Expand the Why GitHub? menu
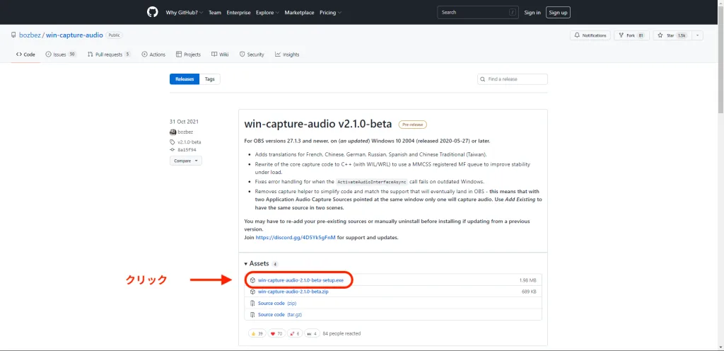 pos(185,13)
